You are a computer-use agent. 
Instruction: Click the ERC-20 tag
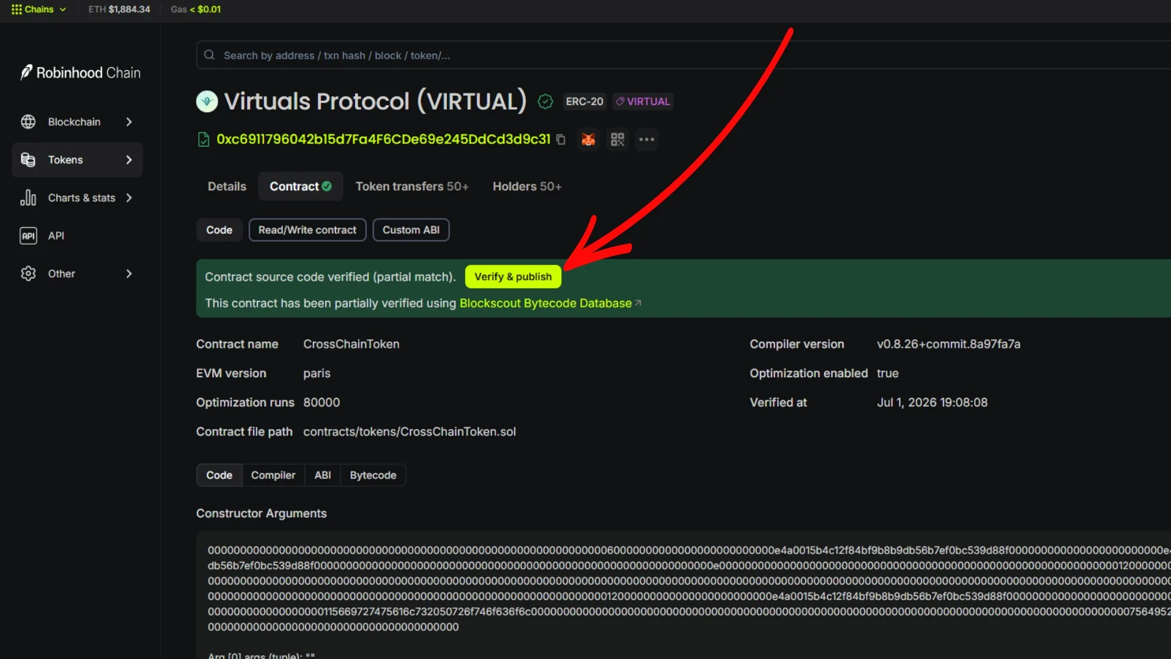click(x=584, y=101)
